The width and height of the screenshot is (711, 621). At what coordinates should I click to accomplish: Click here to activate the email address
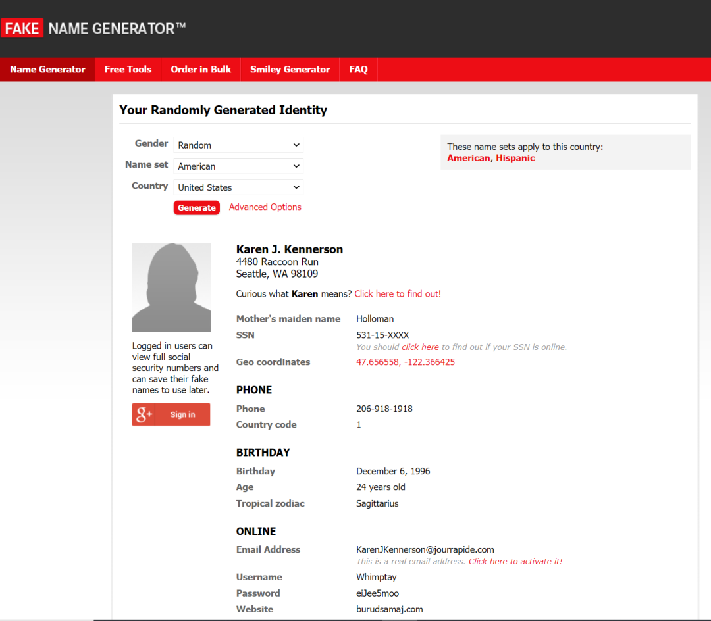click(515, 562)
